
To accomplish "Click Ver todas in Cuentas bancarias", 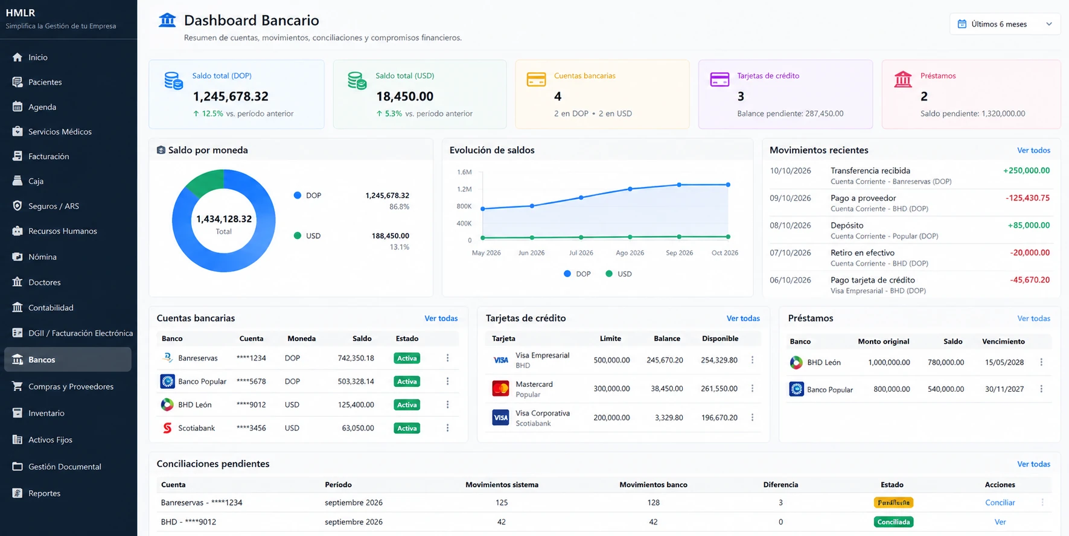I will [441, 318].
